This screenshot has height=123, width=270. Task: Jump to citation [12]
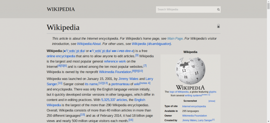101,83
